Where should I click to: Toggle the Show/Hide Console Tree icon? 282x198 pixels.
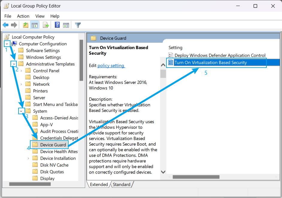(34, 25)
